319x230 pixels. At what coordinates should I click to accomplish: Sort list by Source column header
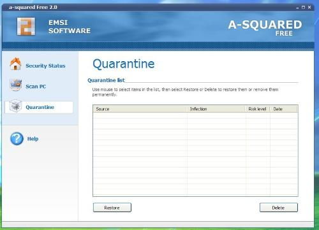(x=140, y=109)
